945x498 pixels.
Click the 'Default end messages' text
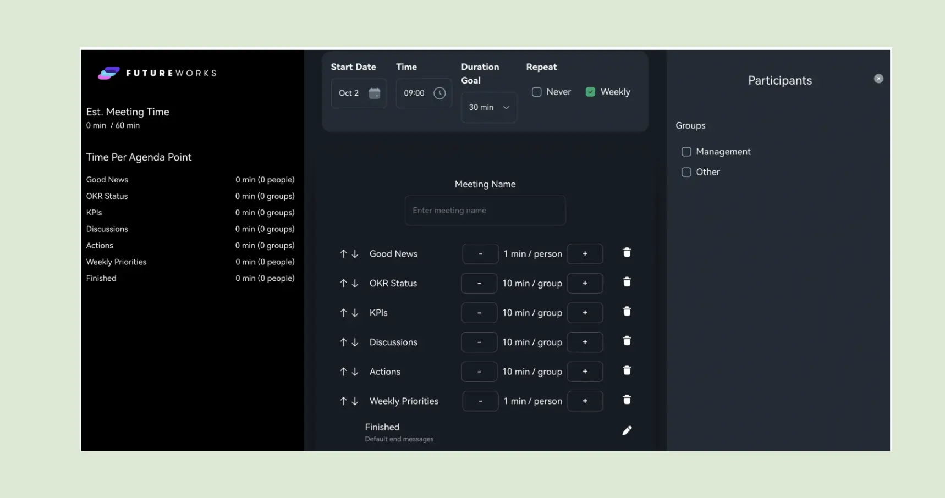[399, 439]
